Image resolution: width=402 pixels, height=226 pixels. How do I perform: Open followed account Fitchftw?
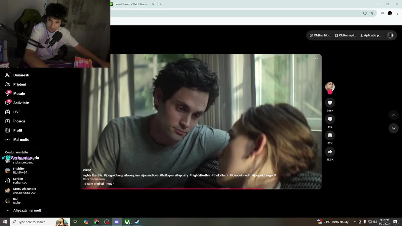point(20,170)
